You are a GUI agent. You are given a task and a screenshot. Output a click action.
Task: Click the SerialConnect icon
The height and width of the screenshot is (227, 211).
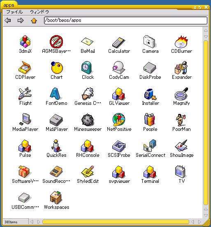point(150,146)
